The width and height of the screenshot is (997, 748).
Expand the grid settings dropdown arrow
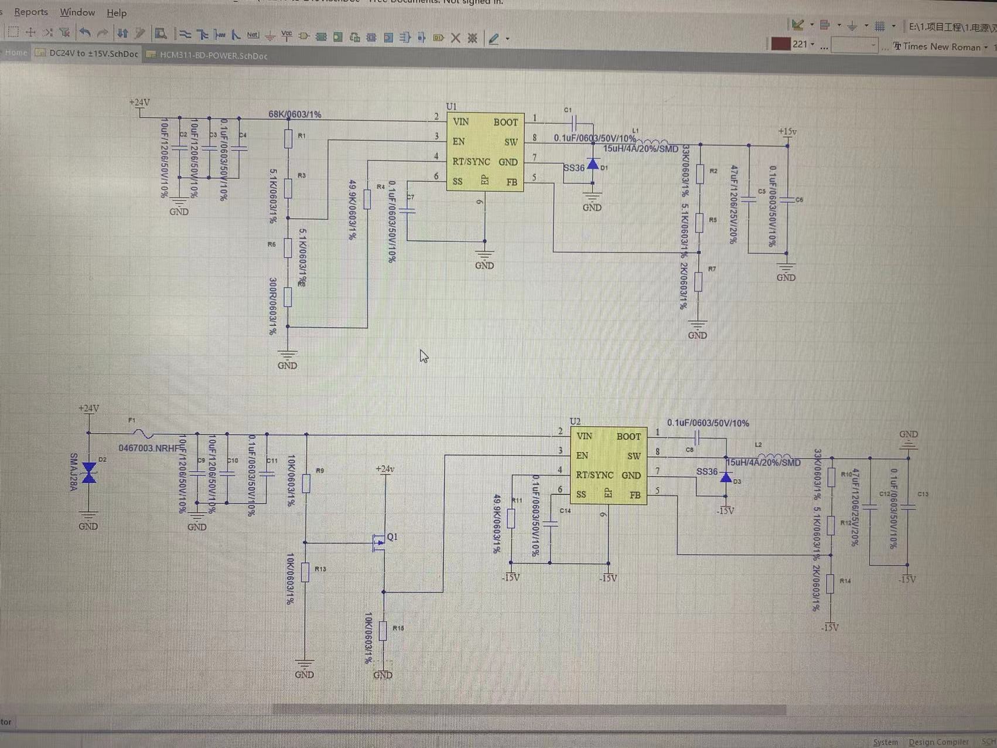tap(893, 26)
